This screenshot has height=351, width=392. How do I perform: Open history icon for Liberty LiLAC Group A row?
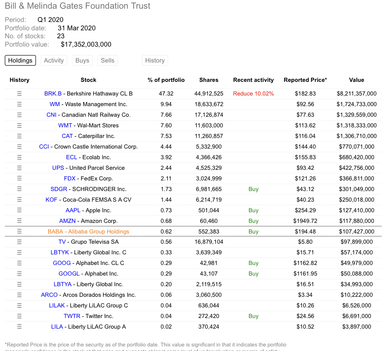pyautogui.click(x=19, y=327)
